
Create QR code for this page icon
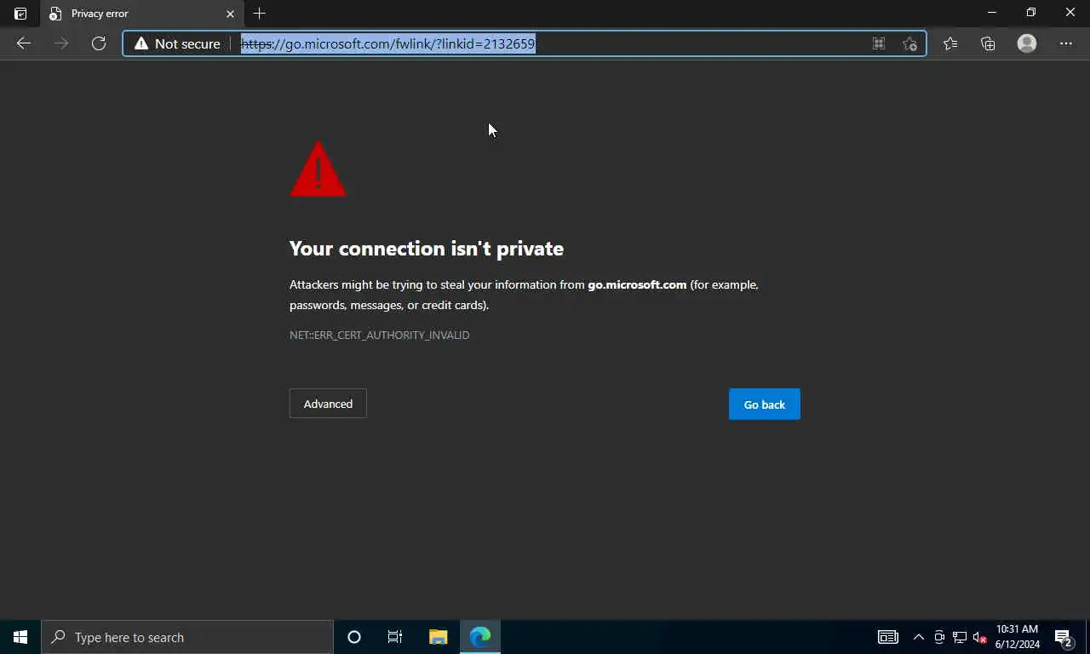click(x=879, y=43)
